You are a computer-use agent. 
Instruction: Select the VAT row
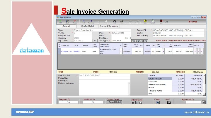(175, 94)
